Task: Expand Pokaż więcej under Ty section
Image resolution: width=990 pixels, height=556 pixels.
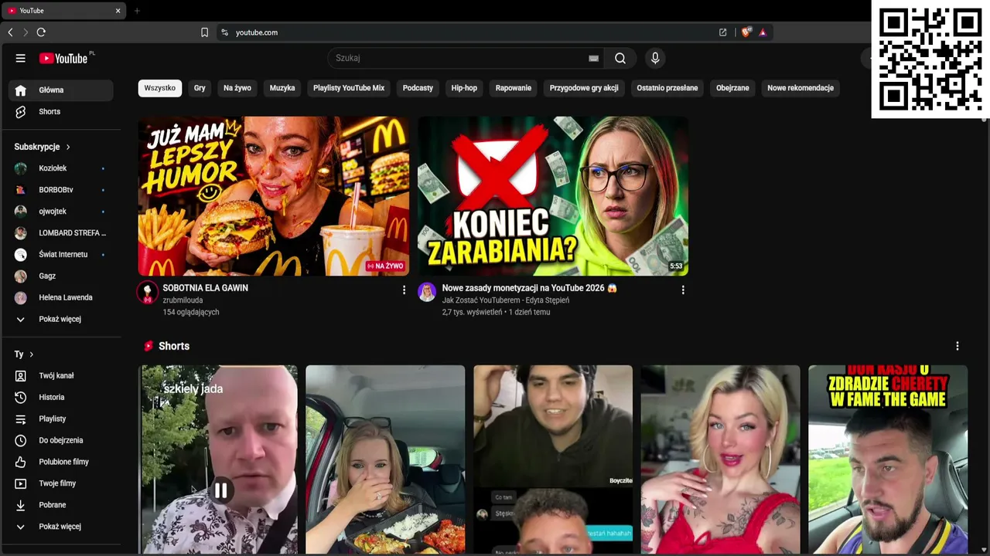Action: tap(61, 527)
